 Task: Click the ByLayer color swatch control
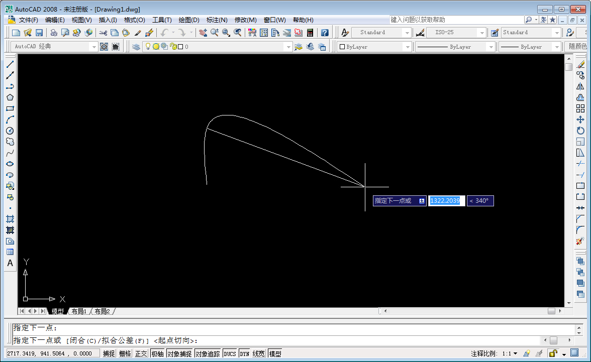click(372, 46)
